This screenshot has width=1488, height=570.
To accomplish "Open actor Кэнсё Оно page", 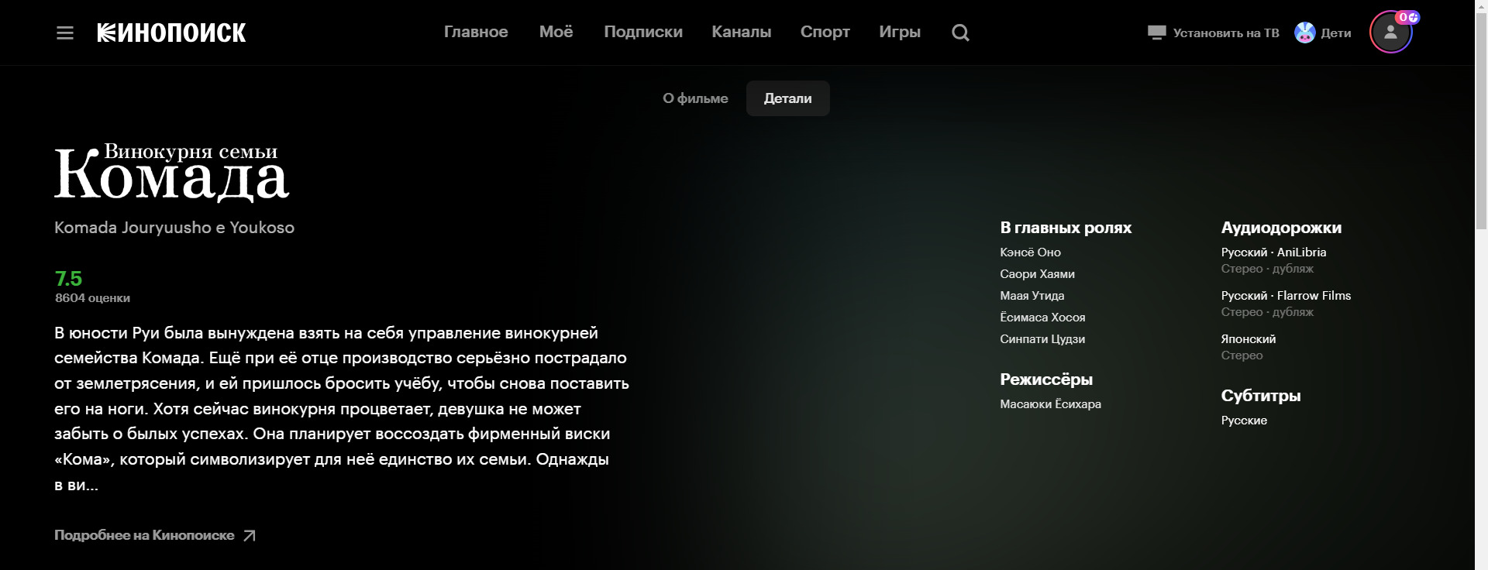I will pyautogui.click(x=1030, y=252).
